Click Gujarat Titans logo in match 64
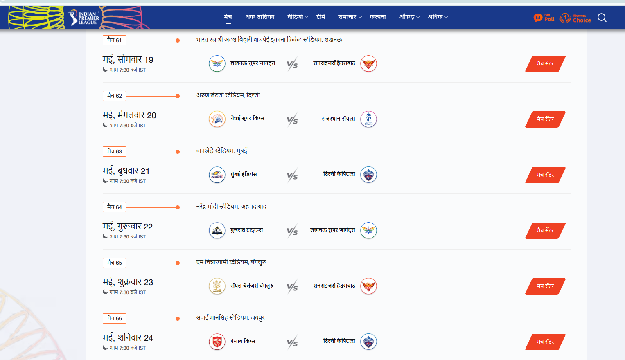The height and width of the screenshot is (360, 625). (217, 230)
